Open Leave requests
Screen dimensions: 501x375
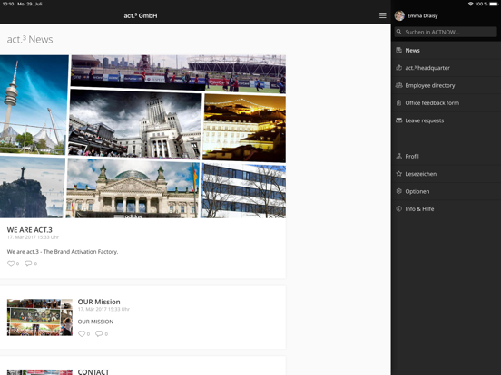(446, 120)
